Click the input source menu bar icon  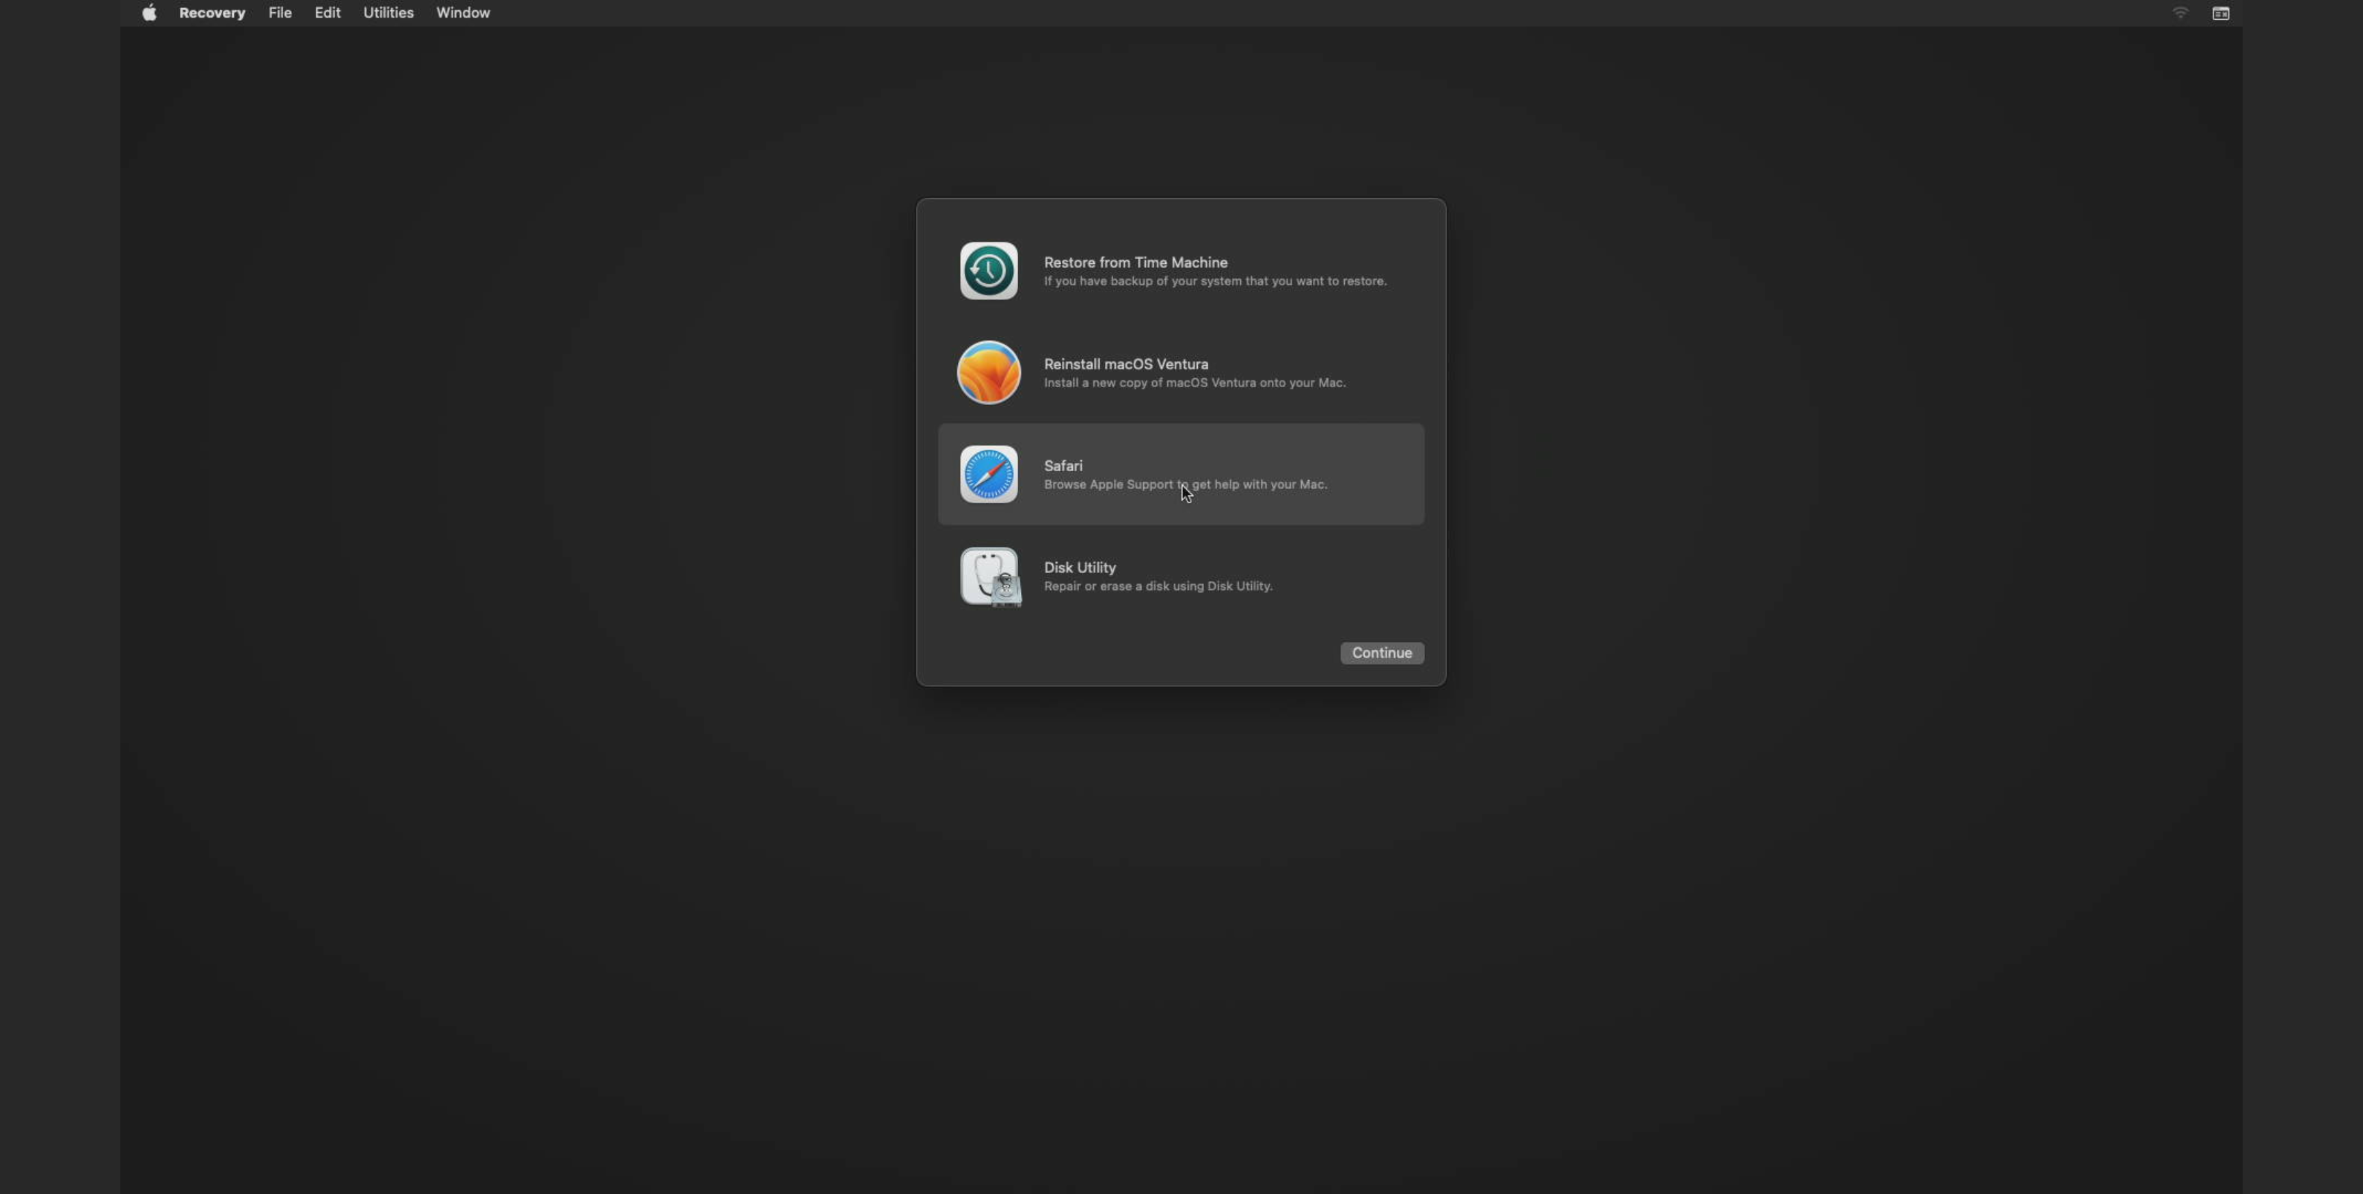click(x=2221, y=13)
